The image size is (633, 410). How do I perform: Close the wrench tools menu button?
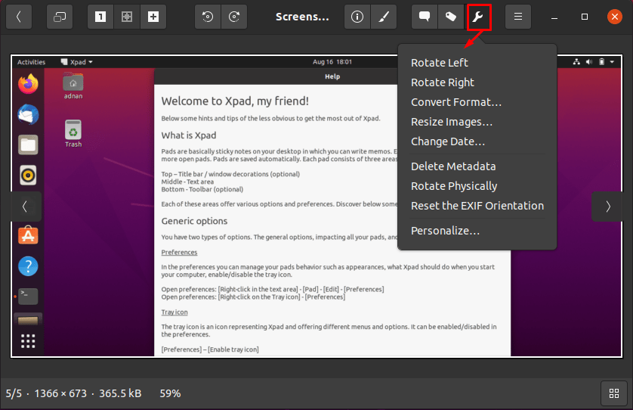[478, 17]
